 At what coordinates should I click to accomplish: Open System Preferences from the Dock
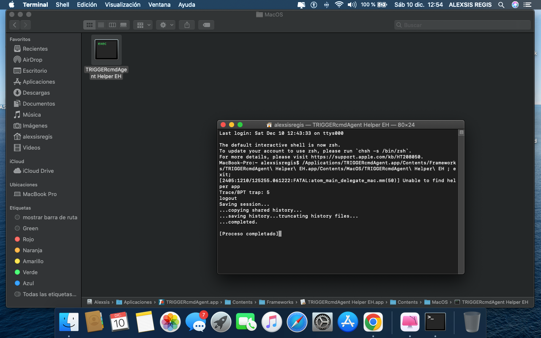click(322, 322)
